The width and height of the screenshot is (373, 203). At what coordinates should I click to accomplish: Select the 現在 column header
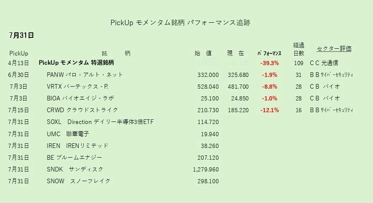(235, 53)
